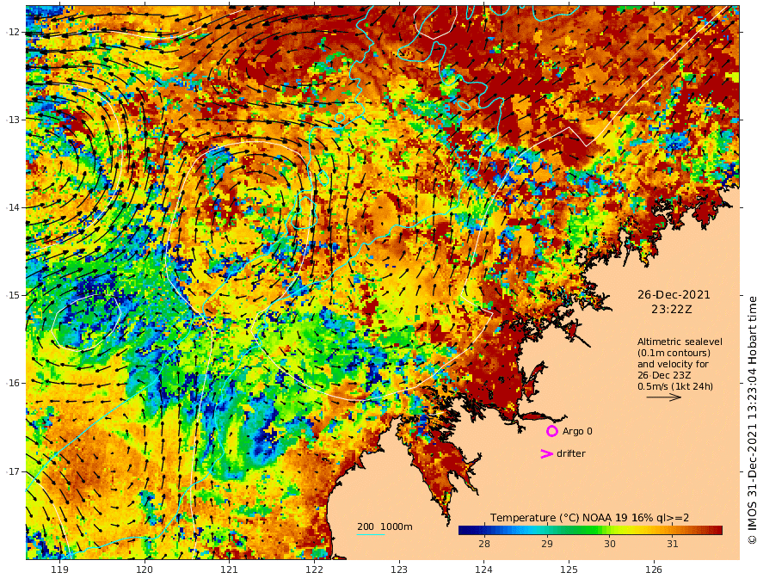This screenshot has height=585, width=757.
Task: Click the date label 26-Dec-2021
Action: [x=674, y=294]
